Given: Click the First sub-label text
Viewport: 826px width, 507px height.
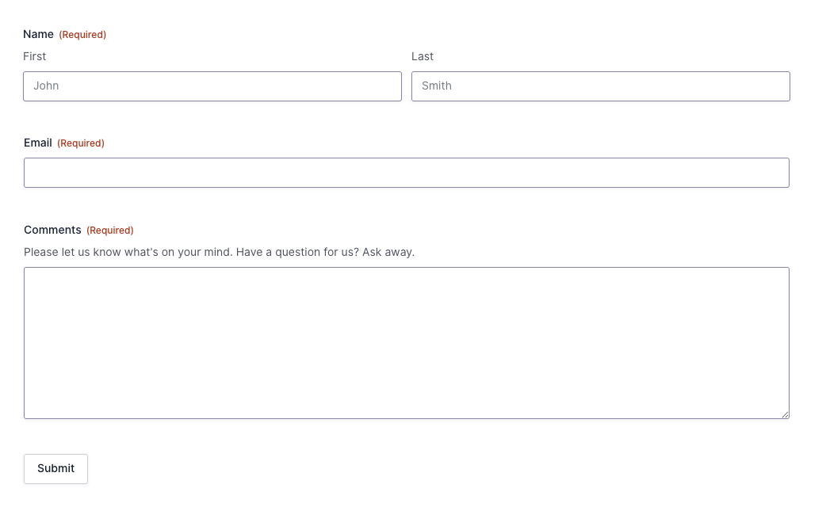Looking at the screenshot, I should pos(35,56).
